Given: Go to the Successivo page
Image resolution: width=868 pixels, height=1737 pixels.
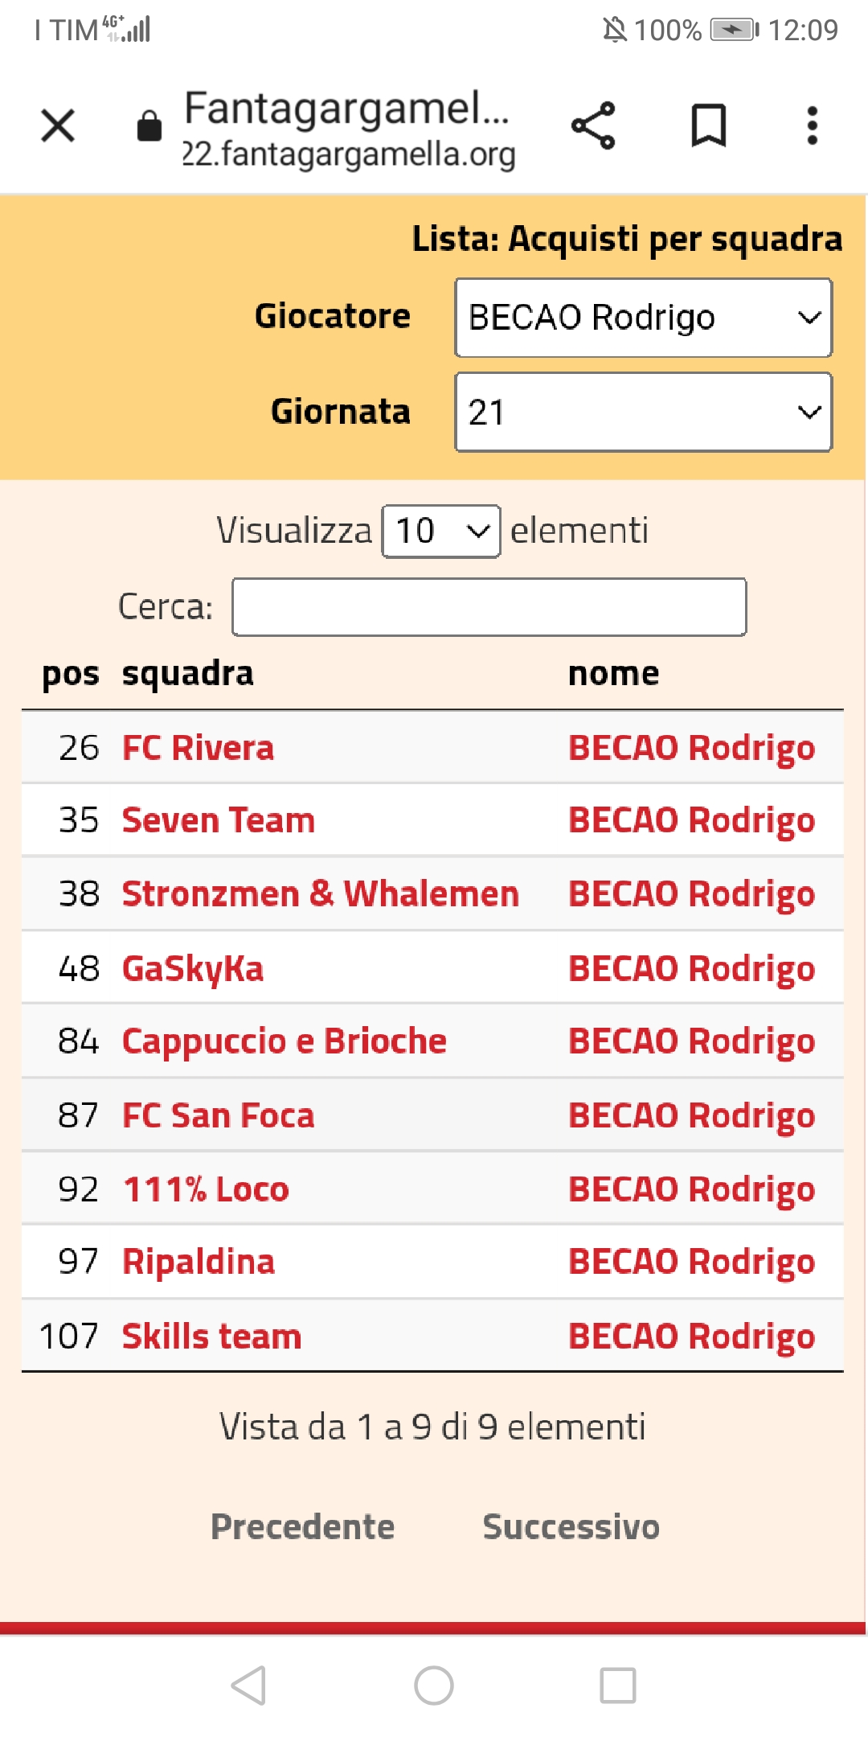Looking at the screenshot, I should 571,1526.
